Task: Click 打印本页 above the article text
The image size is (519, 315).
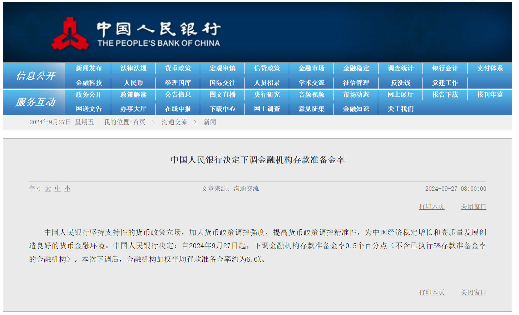Action: tap(432, 207)
